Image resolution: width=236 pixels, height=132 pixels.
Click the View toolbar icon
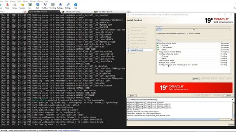click(30, 6)
